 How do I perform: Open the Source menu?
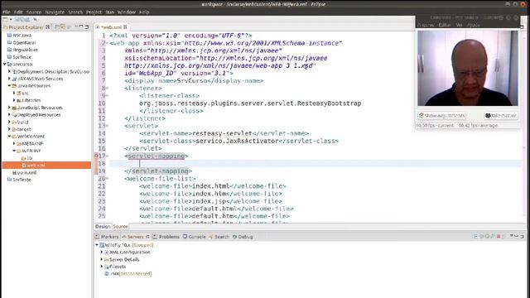pyautogui.click(x=34, y=12)
